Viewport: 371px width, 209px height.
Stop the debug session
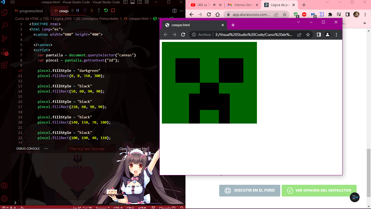tap(113, 11)
